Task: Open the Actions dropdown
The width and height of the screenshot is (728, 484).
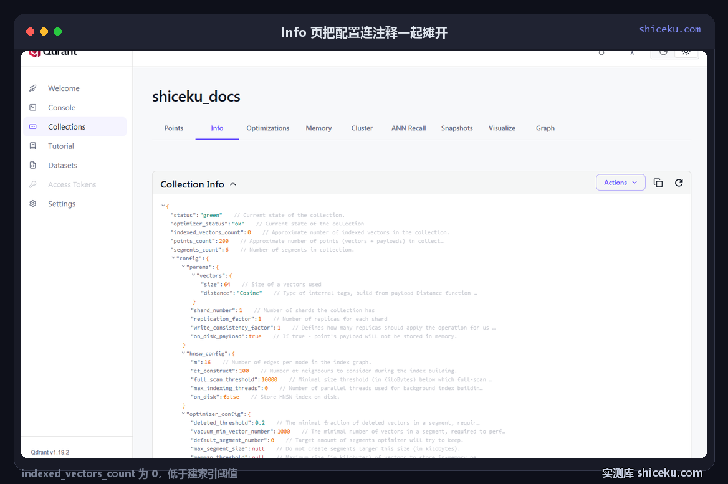Action: tap(620, 183)
